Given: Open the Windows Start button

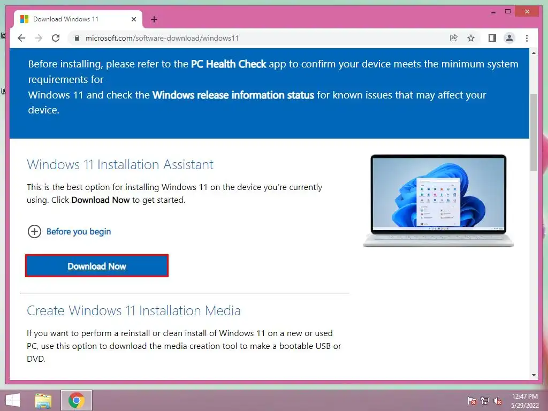Looking at the screenshot, I should coord(13,400).
